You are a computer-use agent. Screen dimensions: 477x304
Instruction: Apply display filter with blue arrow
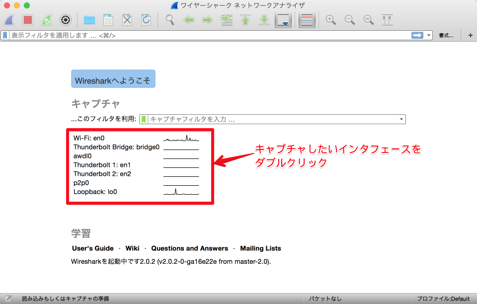tap(417, 35)
